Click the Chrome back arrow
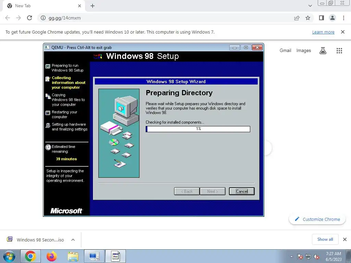Screen dimensions: 351x263 point(8,18)
